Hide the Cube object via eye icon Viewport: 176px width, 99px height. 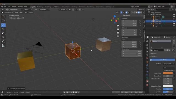coord(174,19)
